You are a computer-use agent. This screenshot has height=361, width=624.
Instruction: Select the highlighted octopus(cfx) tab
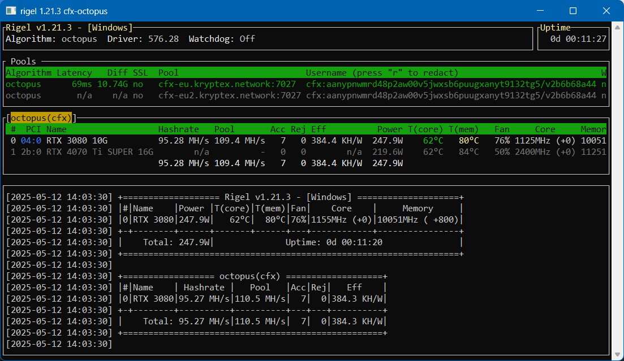41,118
